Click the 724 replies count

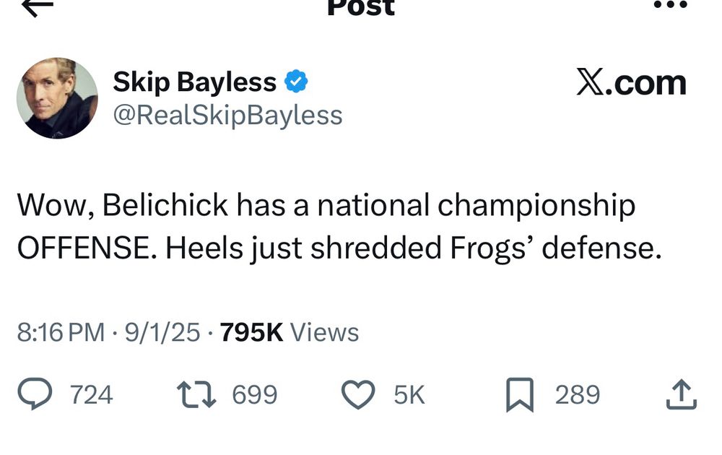91,394
